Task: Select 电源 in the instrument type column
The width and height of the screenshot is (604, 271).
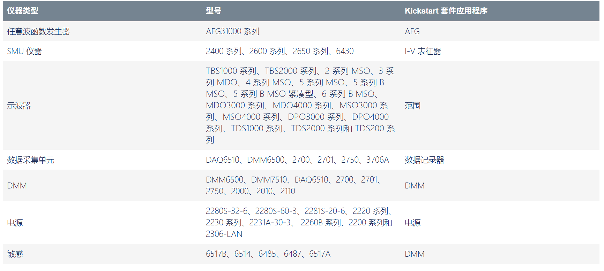Action: coord(15,223)
